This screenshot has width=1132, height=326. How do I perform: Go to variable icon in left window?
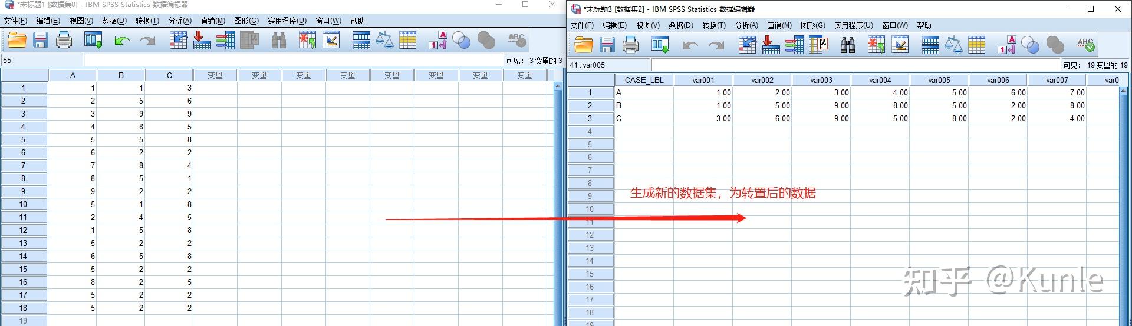coord(202,40)
